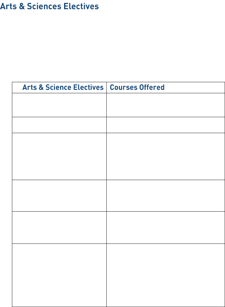This screenshot has width=225, height=307.
Task: Place cursor in fourth-row Arts & Science Electives cell
Action: coord(59,195)
